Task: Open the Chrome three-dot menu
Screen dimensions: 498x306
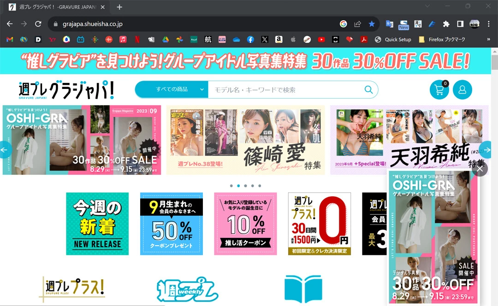Action: (x=488, y=24)
